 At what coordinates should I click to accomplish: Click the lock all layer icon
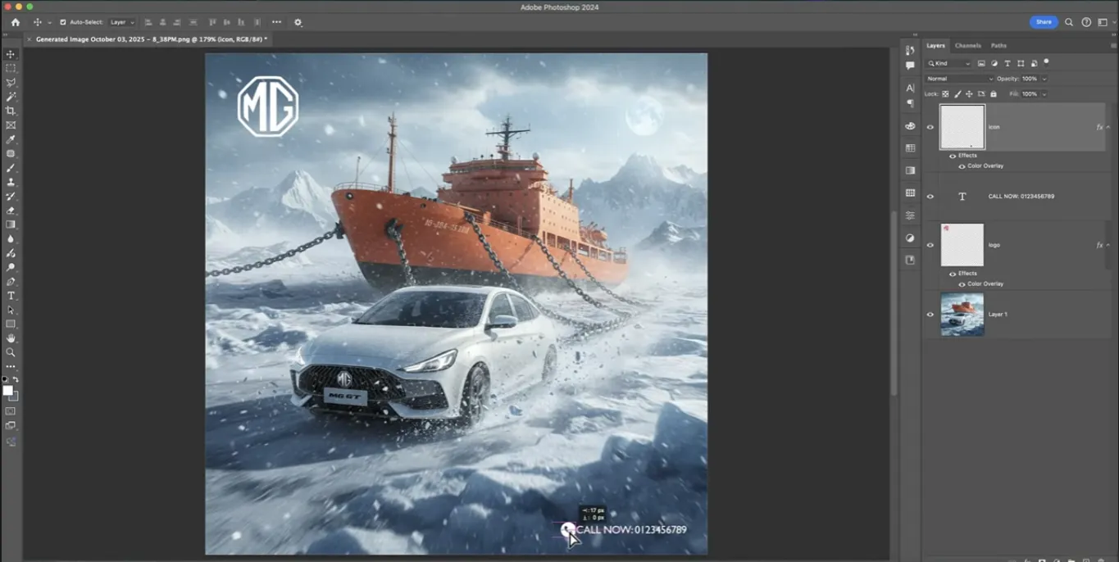click(x=994, y=94)
